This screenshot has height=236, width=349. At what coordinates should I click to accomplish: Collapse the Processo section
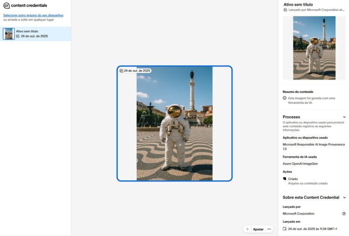344,117
